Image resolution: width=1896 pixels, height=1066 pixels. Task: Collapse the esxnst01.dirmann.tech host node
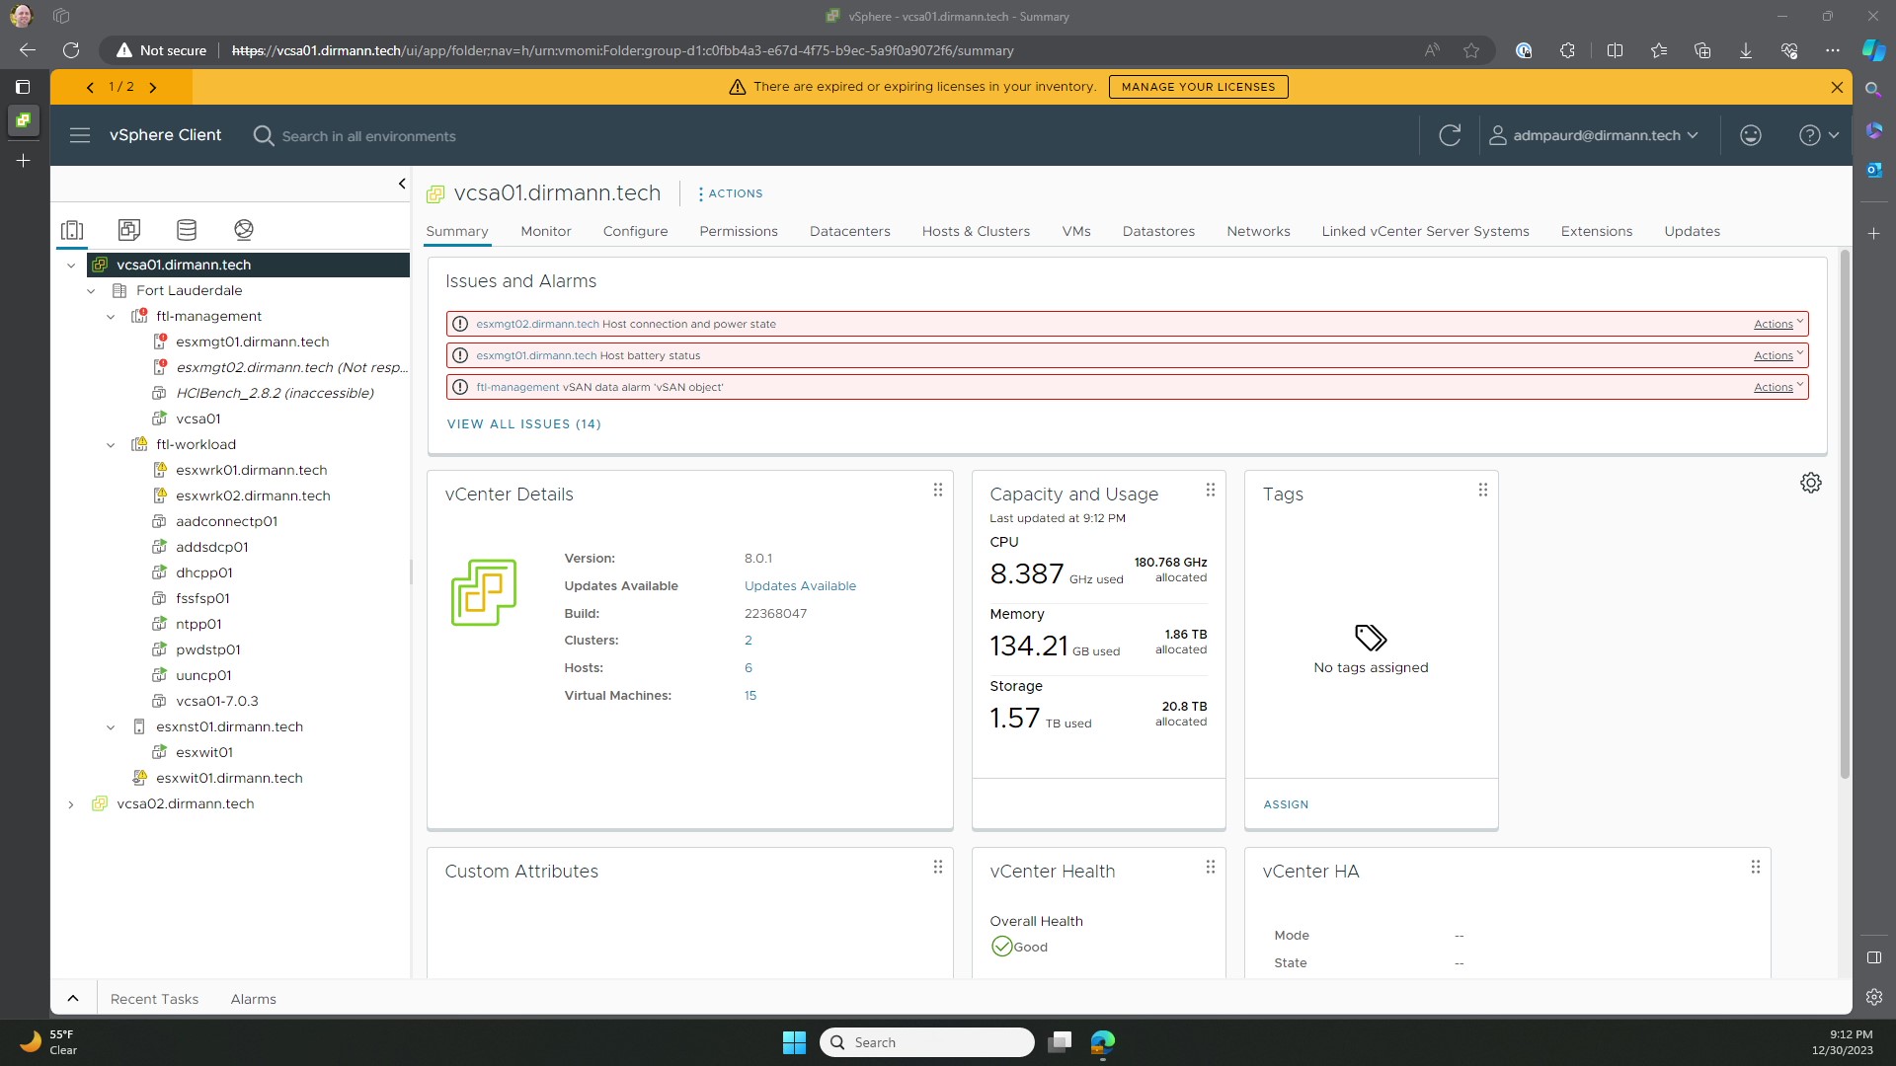tap(111, 727)
